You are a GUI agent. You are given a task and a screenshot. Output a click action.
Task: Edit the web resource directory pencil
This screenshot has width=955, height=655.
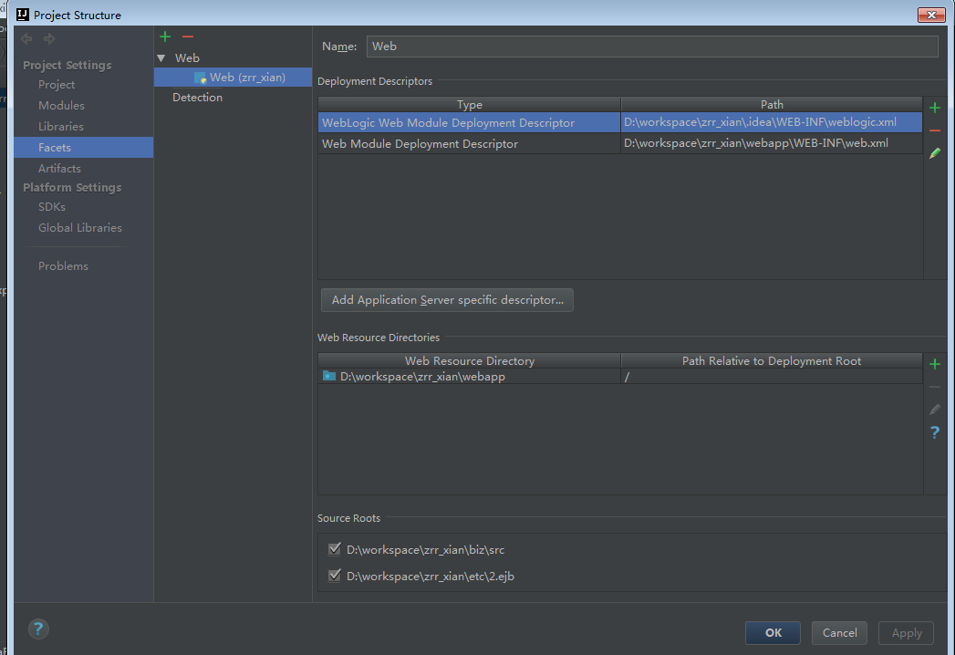[935, 410]
